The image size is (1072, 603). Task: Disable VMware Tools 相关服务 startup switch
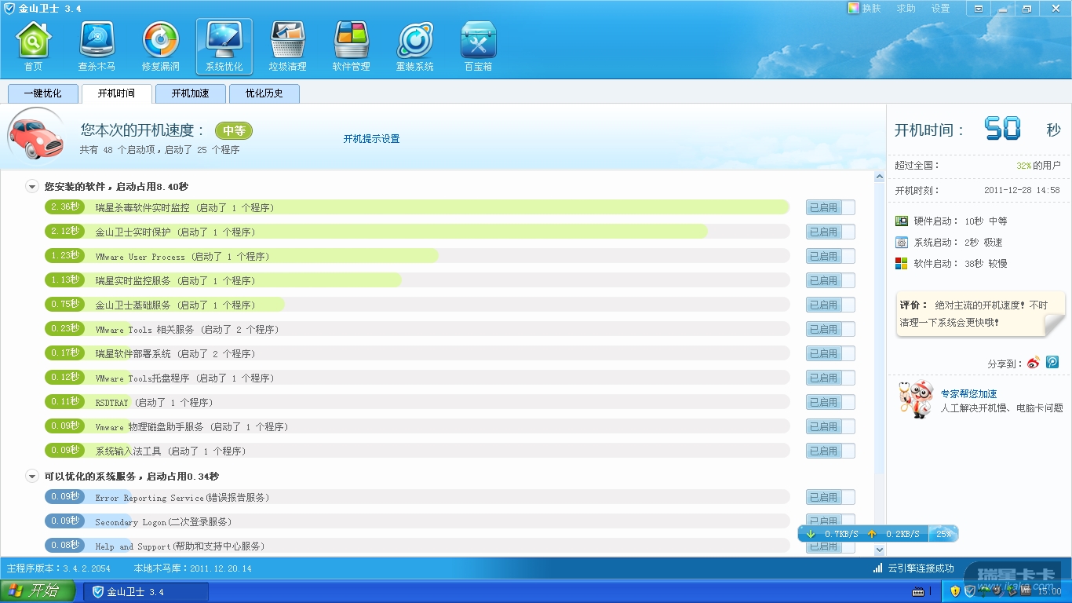click(x=830, y=330)
